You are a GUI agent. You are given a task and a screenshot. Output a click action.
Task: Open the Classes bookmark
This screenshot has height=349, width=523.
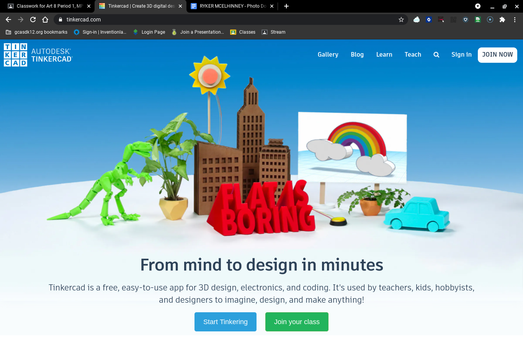pos(243,32)
